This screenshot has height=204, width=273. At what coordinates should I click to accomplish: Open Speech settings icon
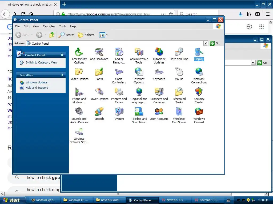[x=99, y=114]
